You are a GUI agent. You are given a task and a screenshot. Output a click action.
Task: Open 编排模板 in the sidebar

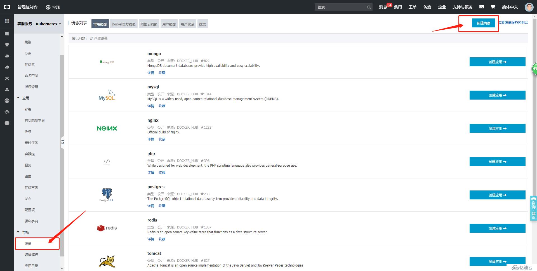coord(31,254)
